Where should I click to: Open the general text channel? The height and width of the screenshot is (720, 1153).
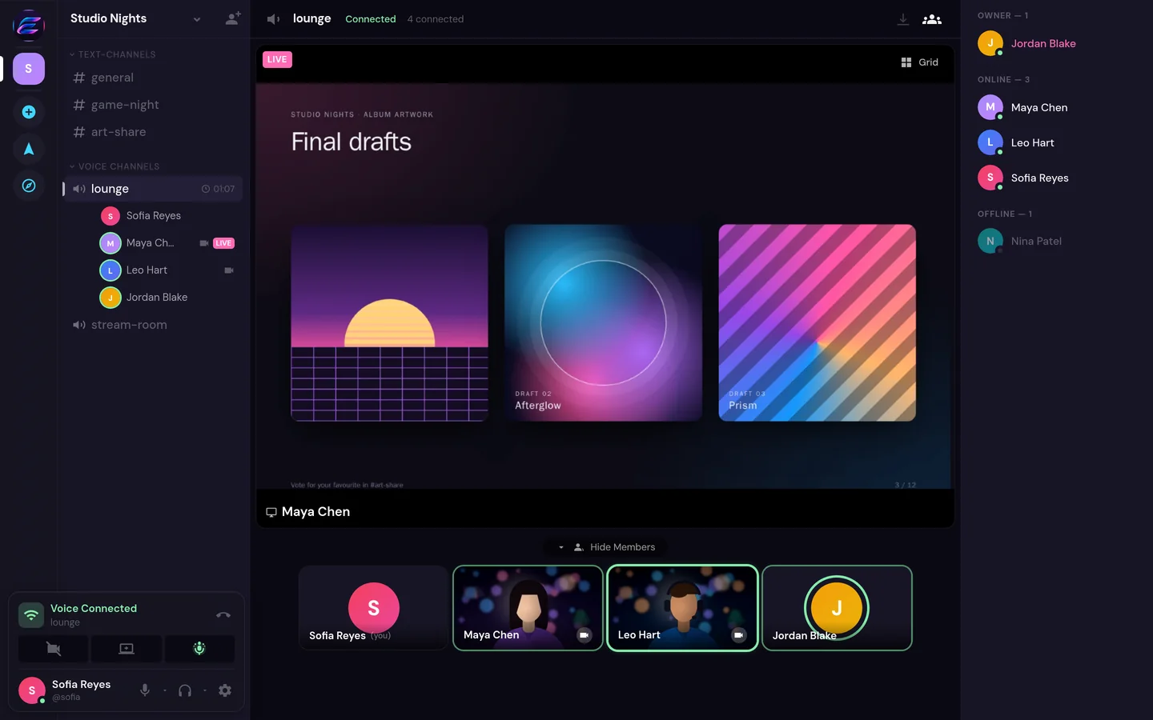click(152, 78)
